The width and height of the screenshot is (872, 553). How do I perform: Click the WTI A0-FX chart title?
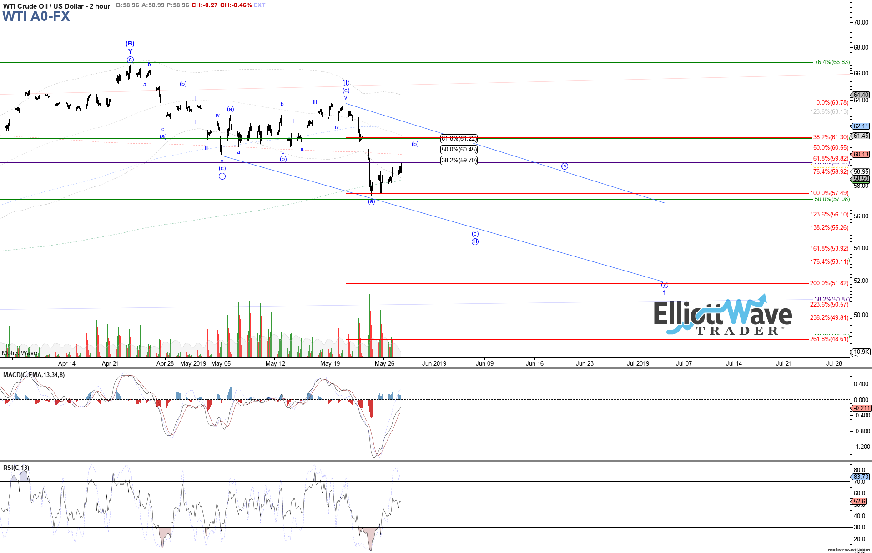[x=36, y=17]
